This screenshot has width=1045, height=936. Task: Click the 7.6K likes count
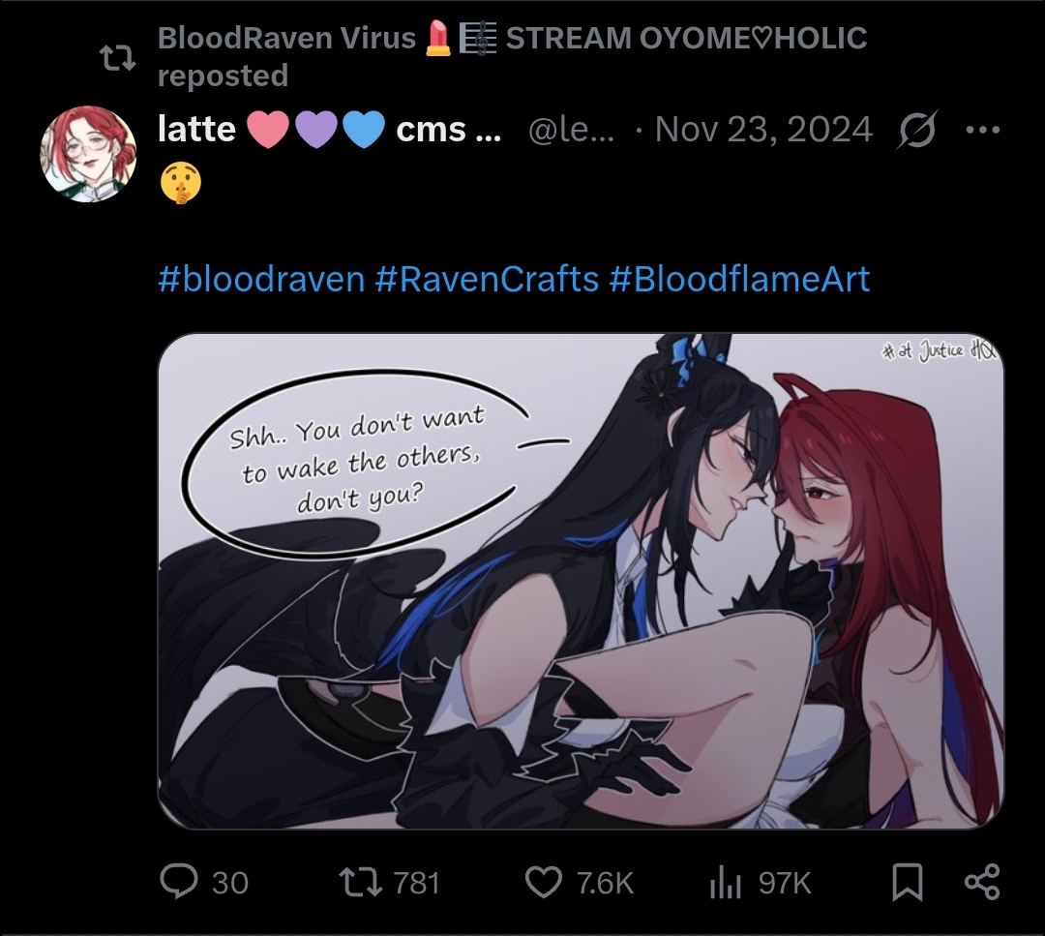(x=605, y=884)
